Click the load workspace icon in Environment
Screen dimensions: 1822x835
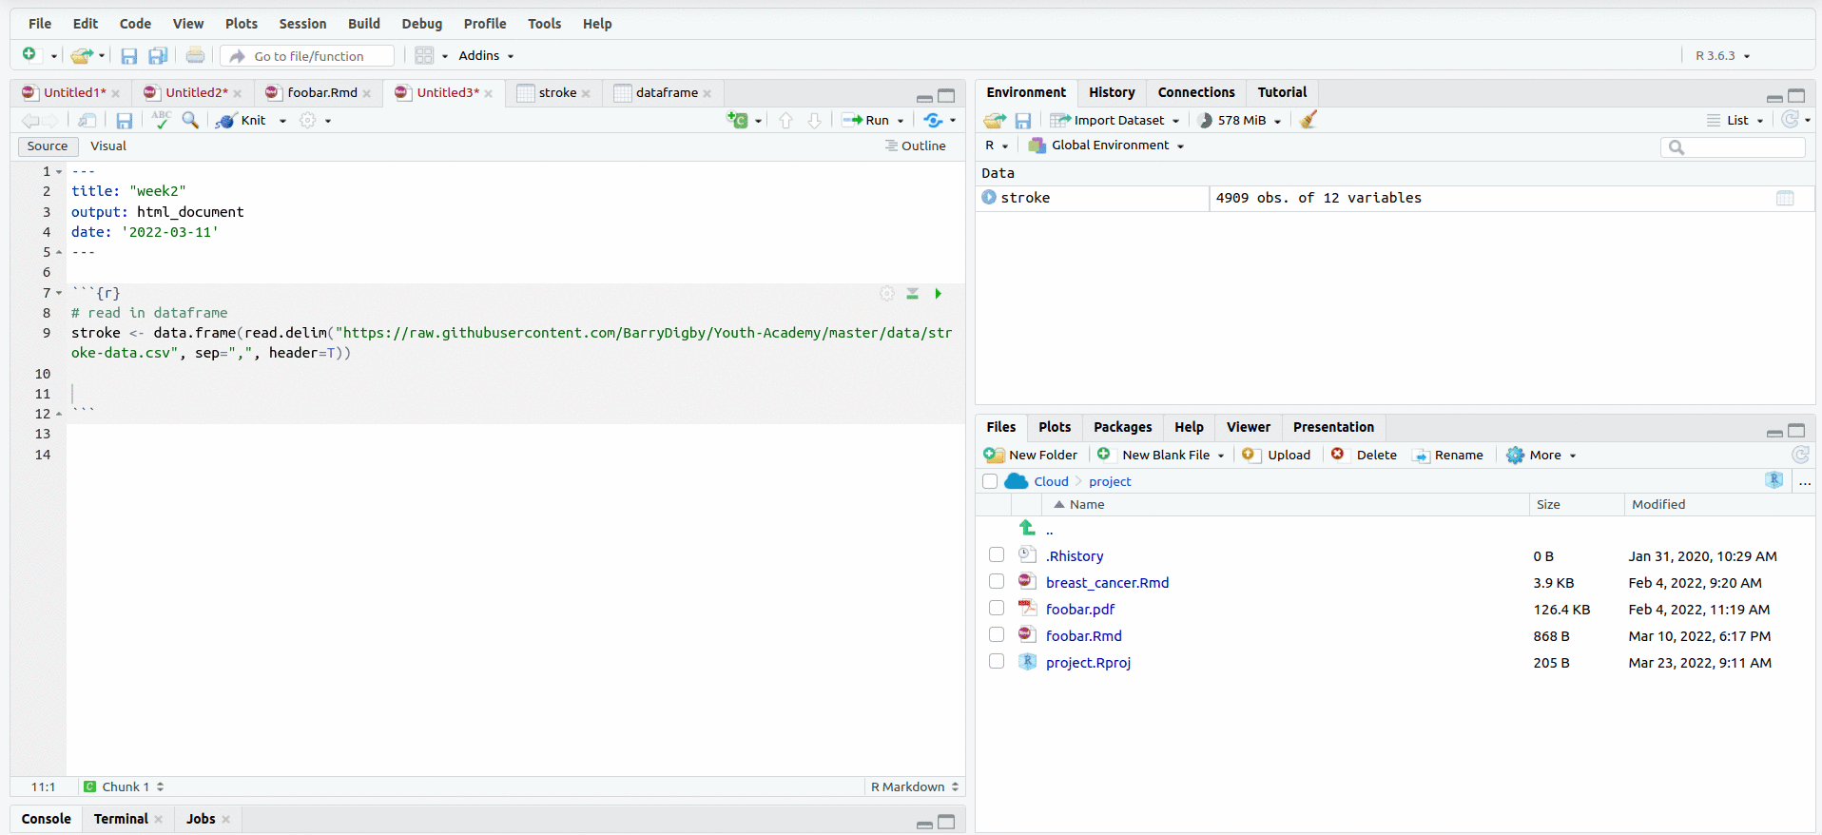(x=995, y=120)
